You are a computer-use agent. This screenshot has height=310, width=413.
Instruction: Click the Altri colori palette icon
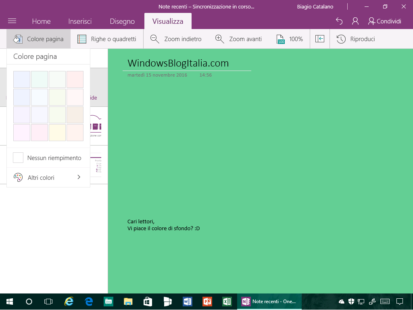pyautogui.click(x=18, y=177)
